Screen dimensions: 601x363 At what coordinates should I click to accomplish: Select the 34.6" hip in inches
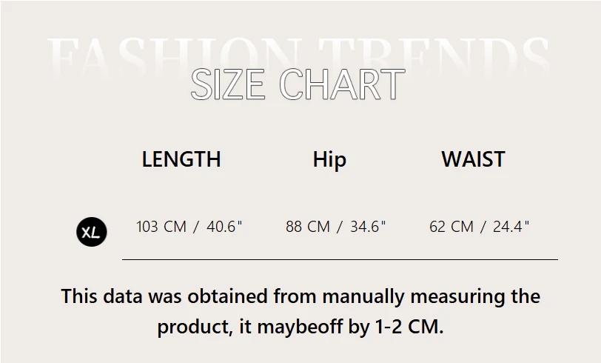click(x=368, y=227)
